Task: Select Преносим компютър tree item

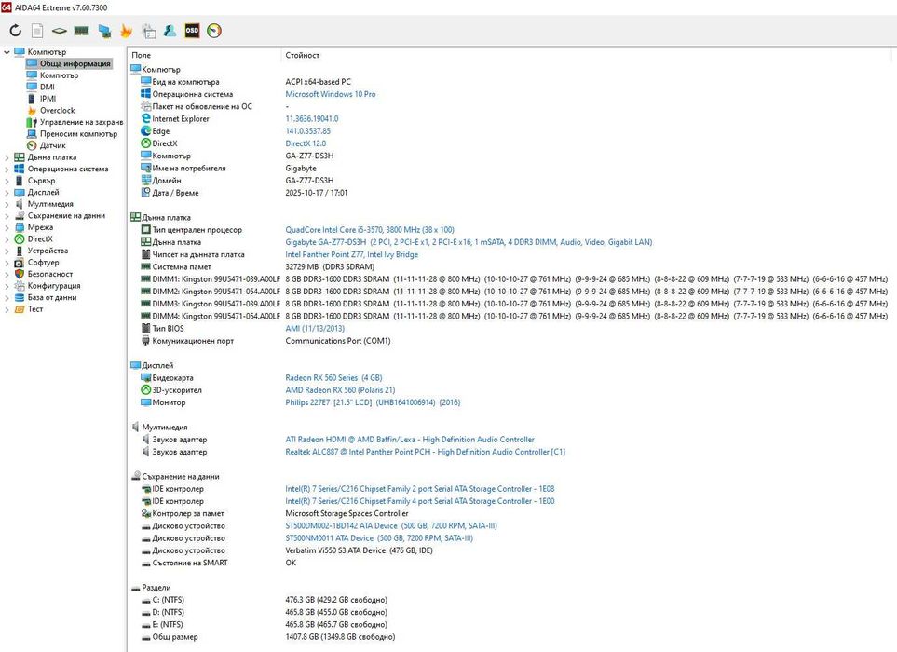Action: (x=72, y=134)
